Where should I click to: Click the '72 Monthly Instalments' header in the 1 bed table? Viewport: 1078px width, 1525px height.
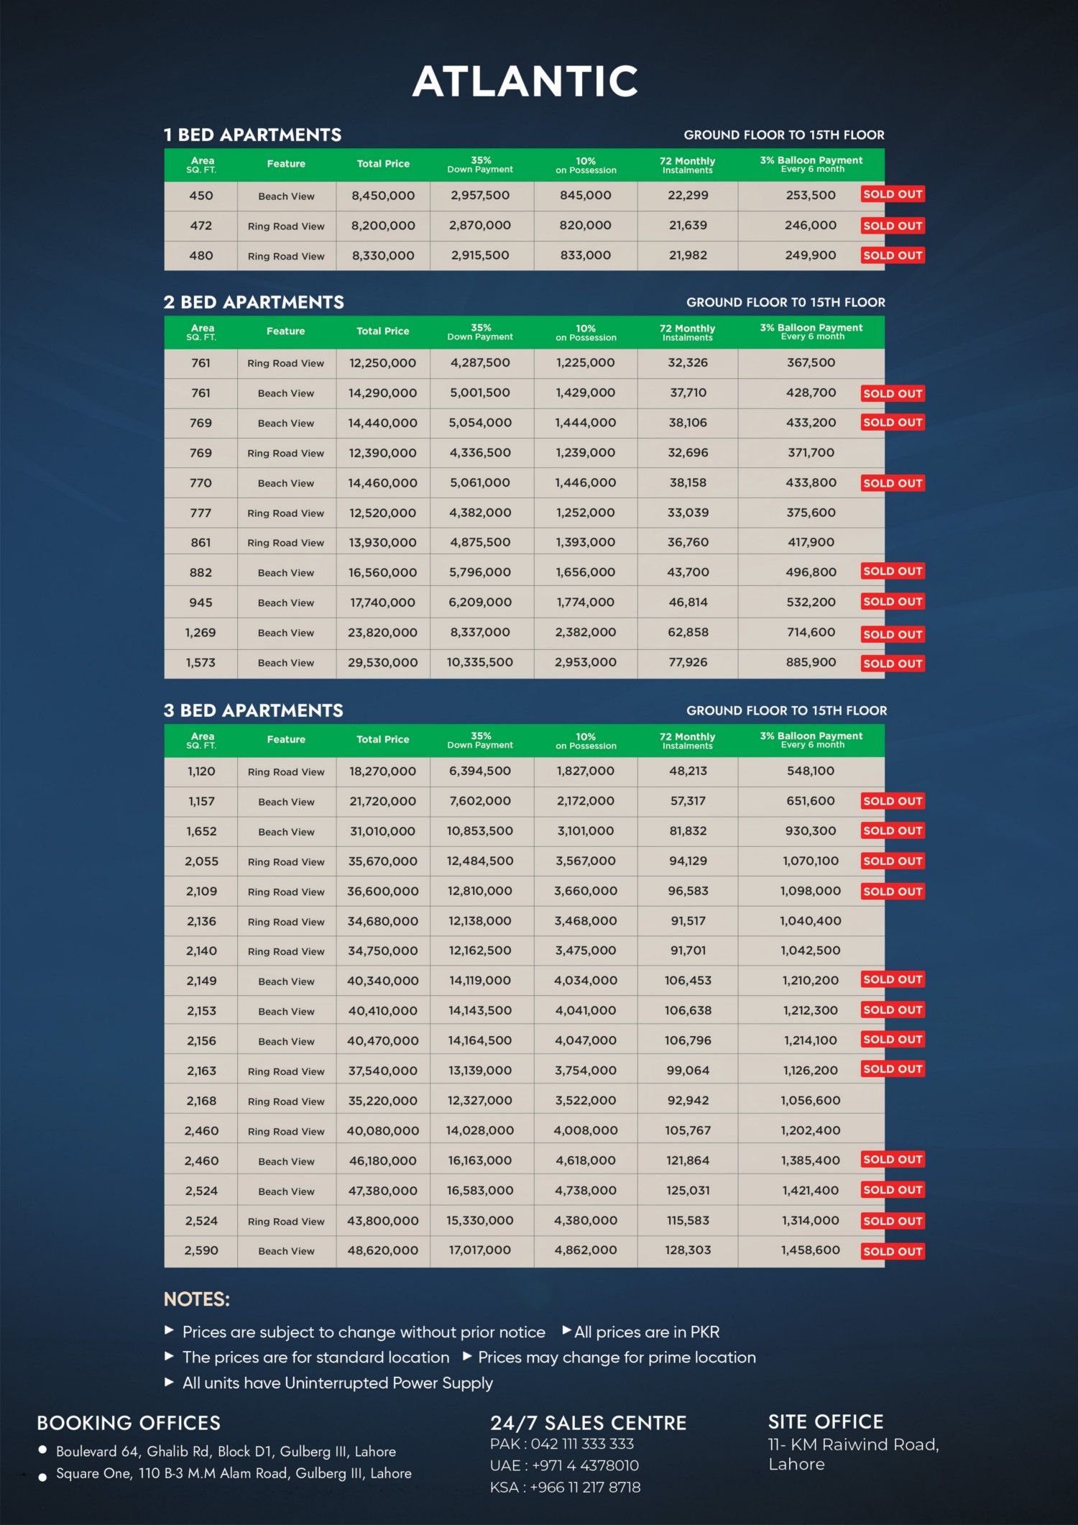click(x=687, y=165)
